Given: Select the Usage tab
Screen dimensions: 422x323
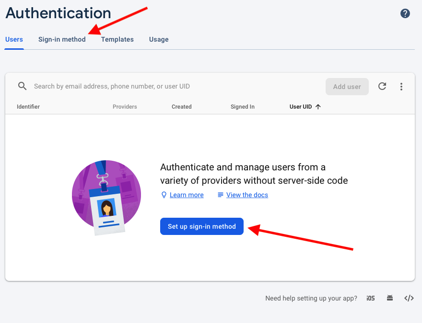Looking at the screenshot, I should 159,39.
